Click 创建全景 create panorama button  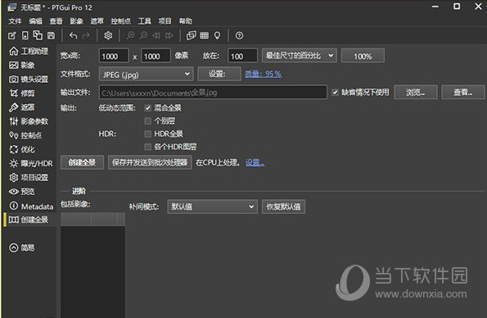click(x=82, y=162)
